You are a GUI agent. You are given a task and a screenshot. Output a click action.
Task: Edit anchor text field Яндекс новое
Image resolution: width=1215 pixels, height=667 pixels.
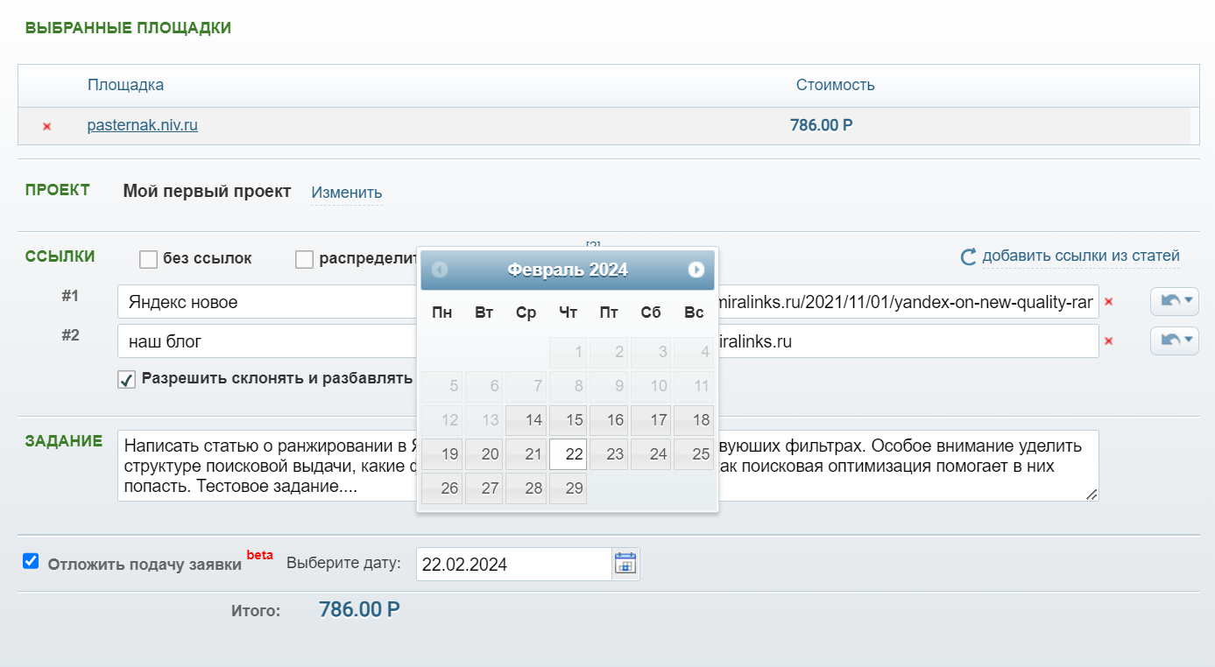269,302
